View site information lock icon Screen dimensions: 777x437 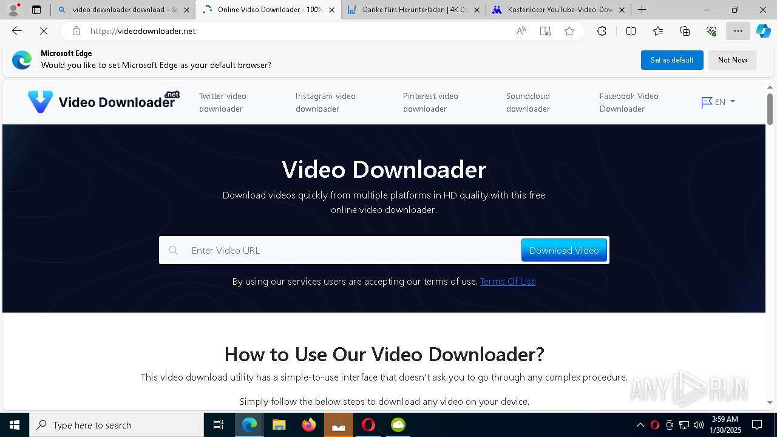(76, 31)
